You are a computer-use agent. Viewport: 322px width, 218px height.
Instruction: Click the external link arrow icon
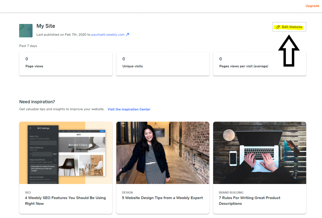click(x=128, y=34)
